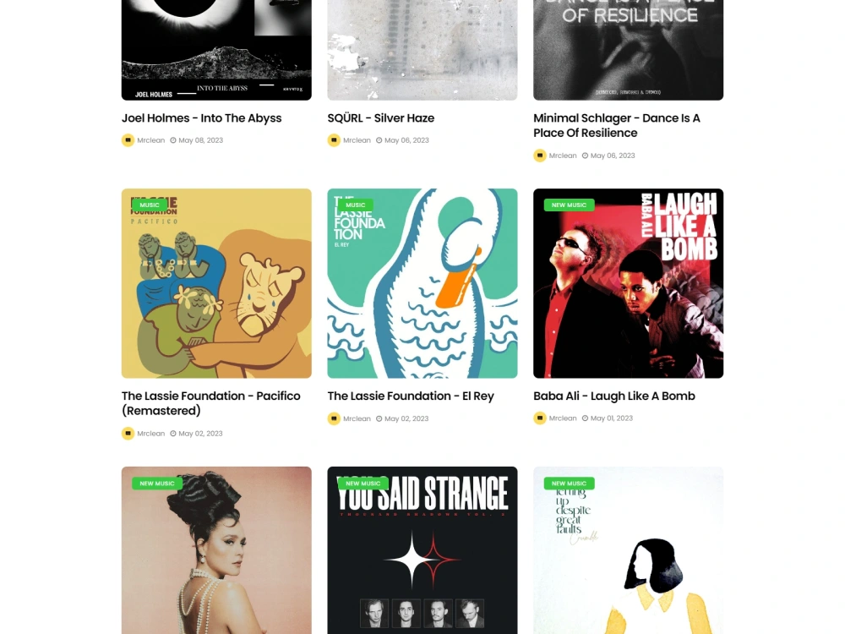Screen dimensions: 845x634
Task: Click clock icon beside May 01, 2023
Action: [x=585, y=418]
